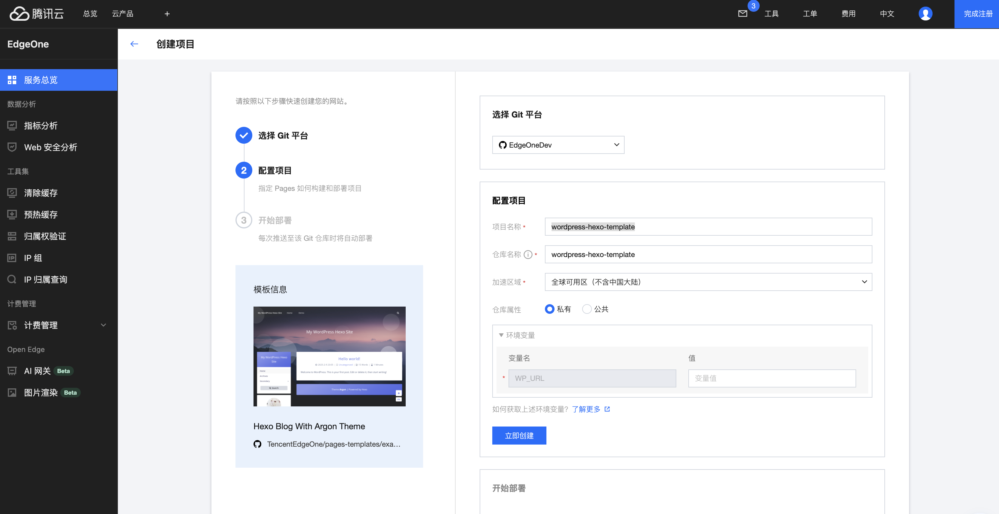Open the EdgeOneDev Git platform dropdown
Screen dimensions: 999x514
click(558, 145)
